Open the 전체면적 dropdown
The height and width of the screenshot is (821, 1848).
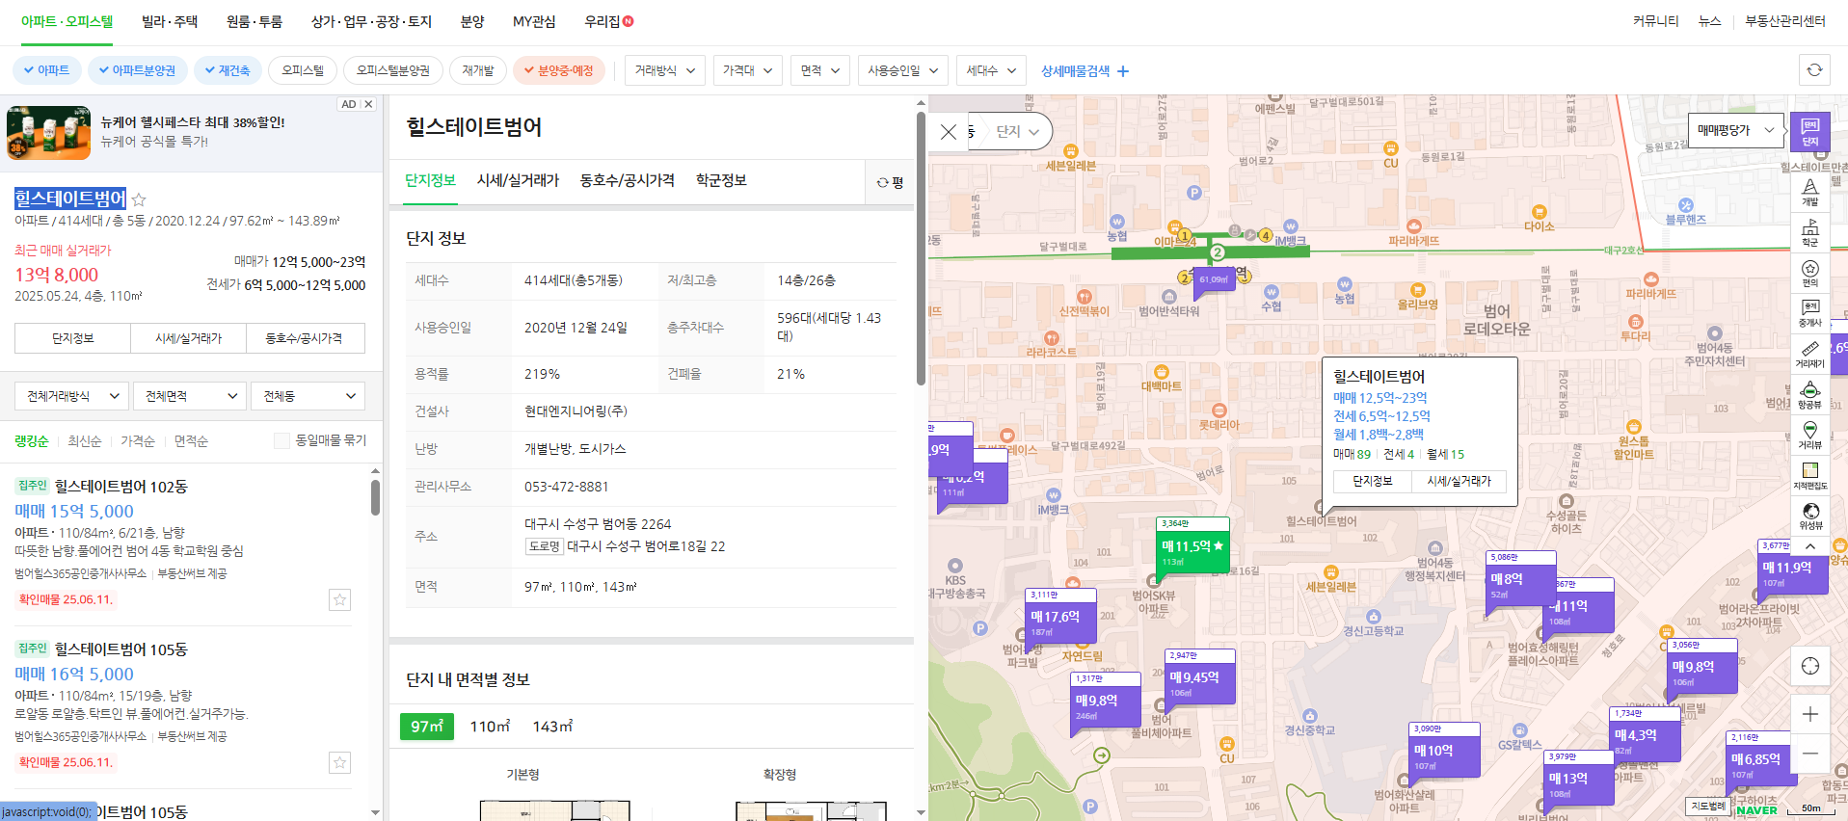[190, 396]
